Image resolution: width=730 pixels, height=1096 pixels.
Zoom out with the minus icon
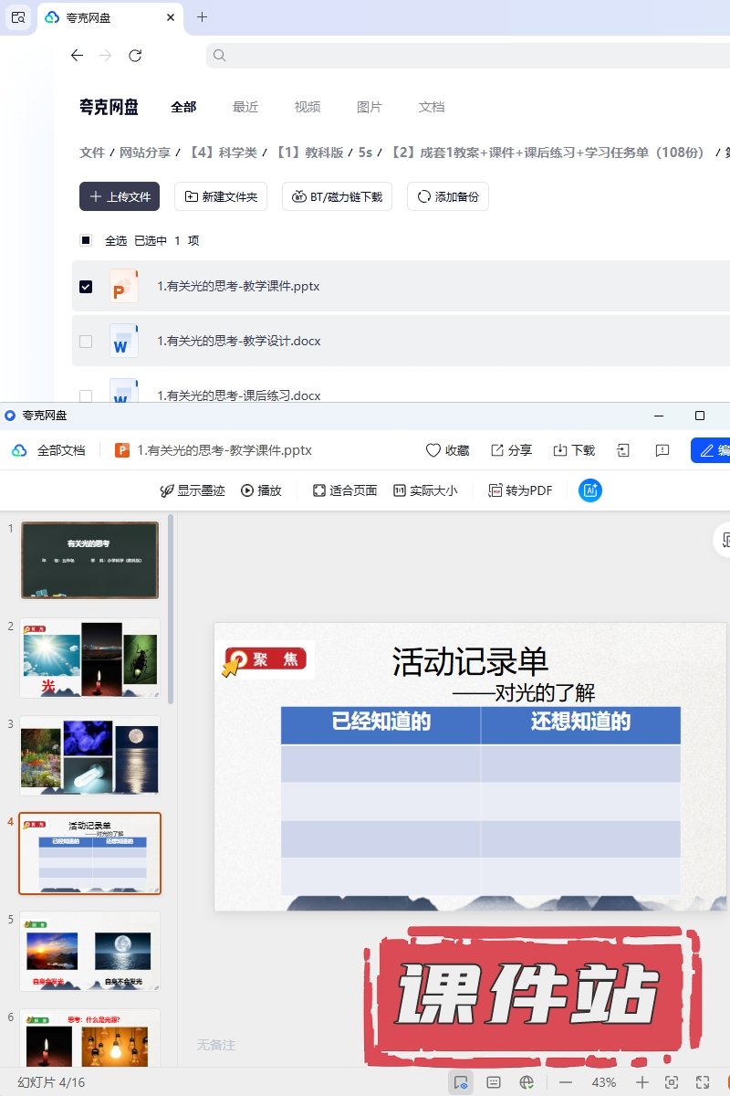(x=566, y=1082)
